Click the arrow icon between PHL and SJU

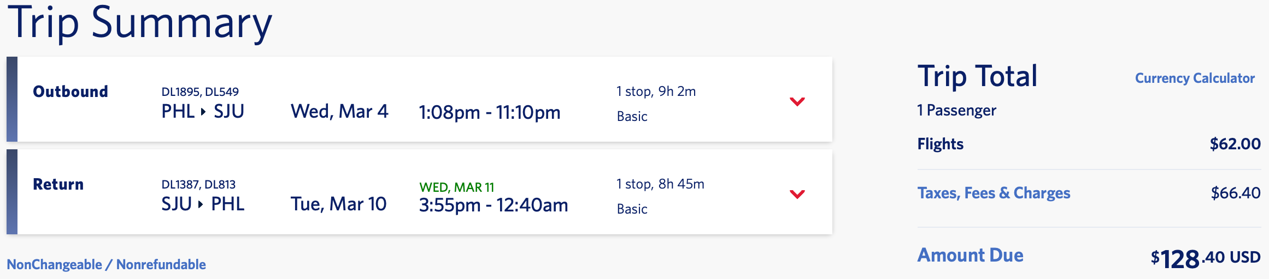[204, 112]
